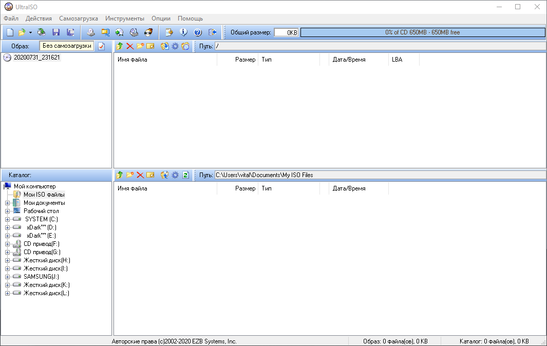Expand CD привод(F:) node
Image resolution: width=547 pixels, height=346 pixels.
[7, 244]
